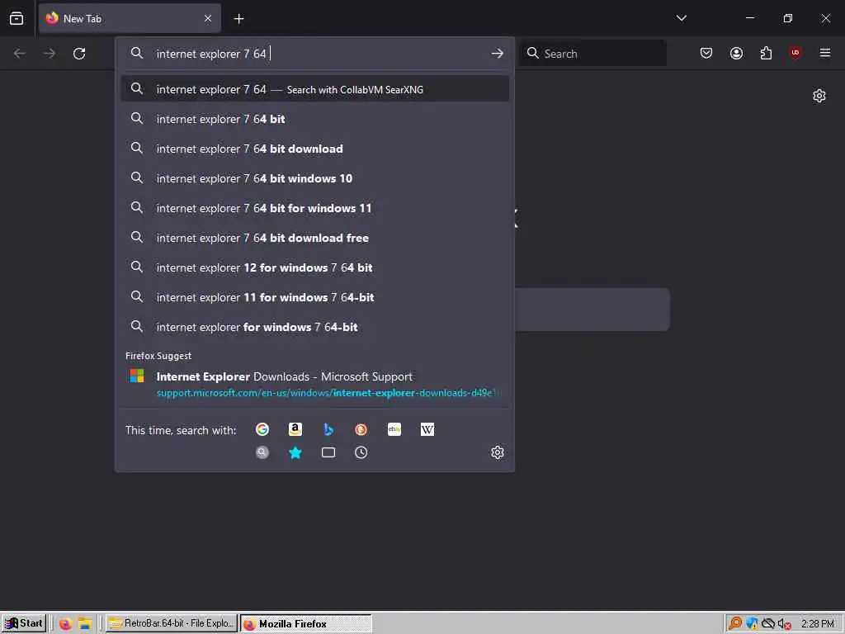The height and width of the screenshot is (634, 845).
Task: Focus the address bar with the typed query
Action: pos(315,54)
